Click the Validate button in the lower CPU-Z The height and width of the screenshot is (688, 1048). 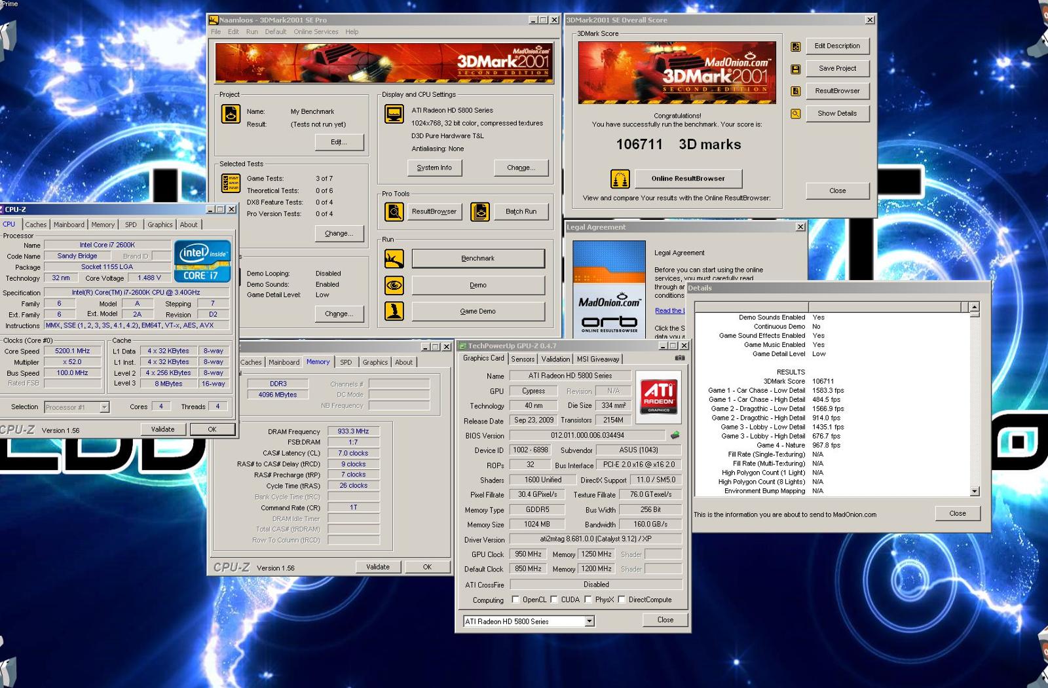click(378, 567)
